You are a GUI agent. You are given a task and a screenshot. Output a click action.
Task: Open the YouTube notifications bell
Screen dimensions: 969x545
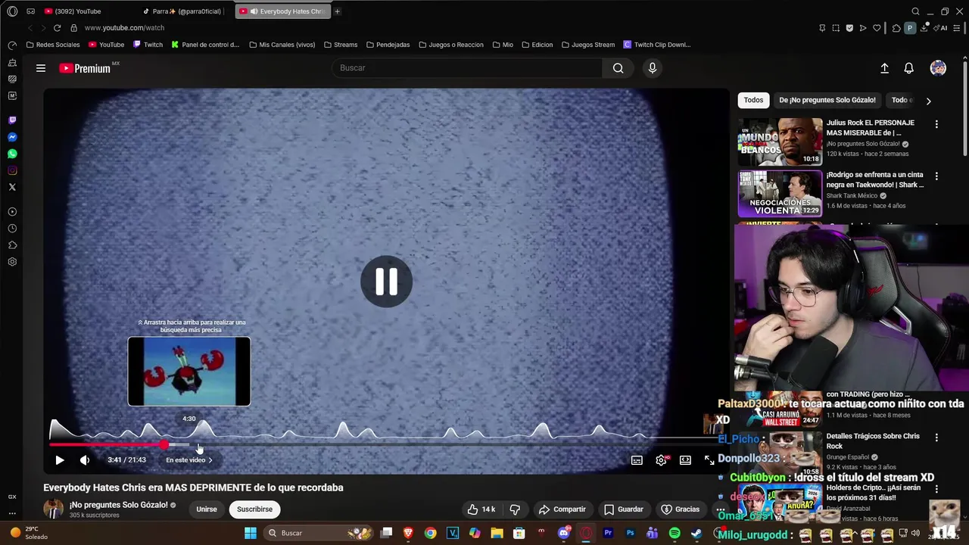[908, 68]
